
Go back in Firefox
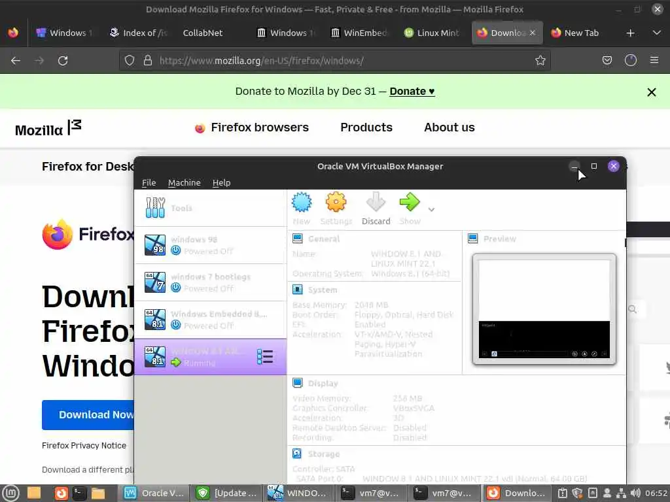(x=16, y=61)
